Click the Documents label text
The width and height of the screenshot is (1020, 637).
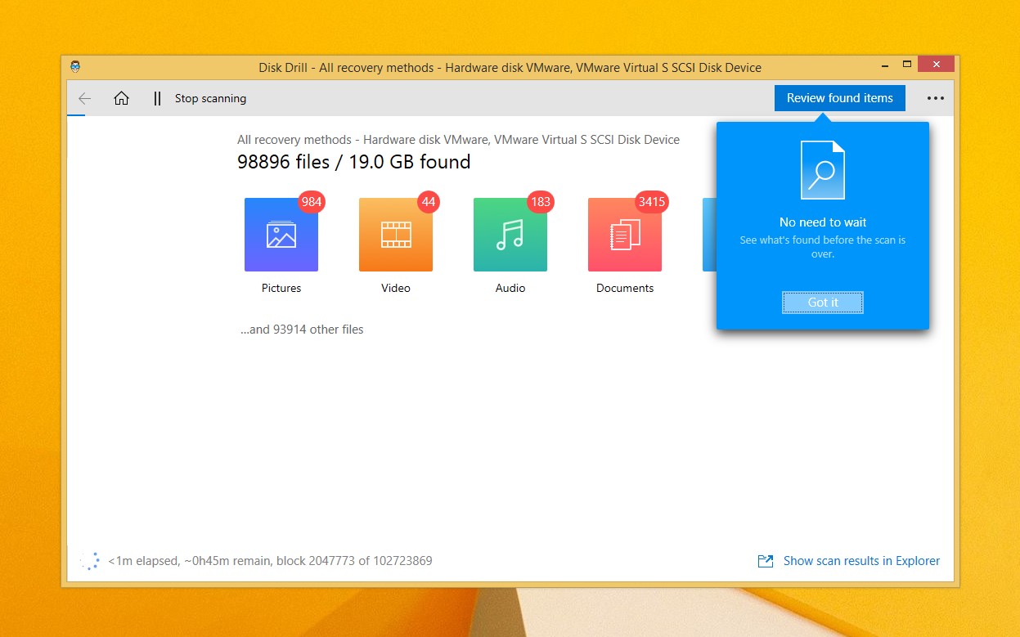625,288
